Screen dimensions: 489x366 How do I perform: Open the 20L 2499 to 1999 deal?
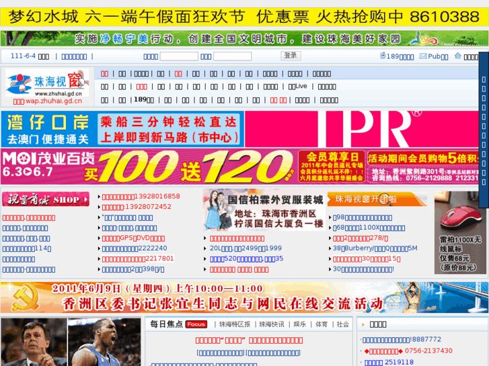click(246, 248)
